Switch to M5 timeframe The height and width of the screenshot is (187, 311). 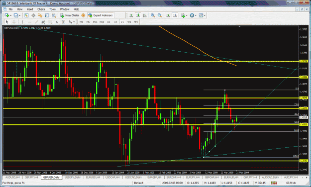click(x=88, y=22)
